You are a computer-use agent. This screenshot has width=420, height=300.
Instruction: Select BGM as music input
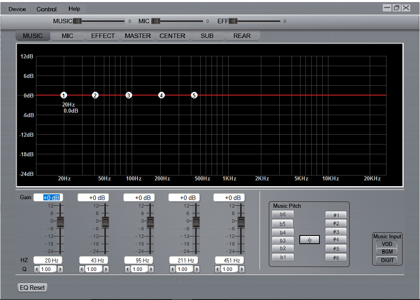click(387, 252)
